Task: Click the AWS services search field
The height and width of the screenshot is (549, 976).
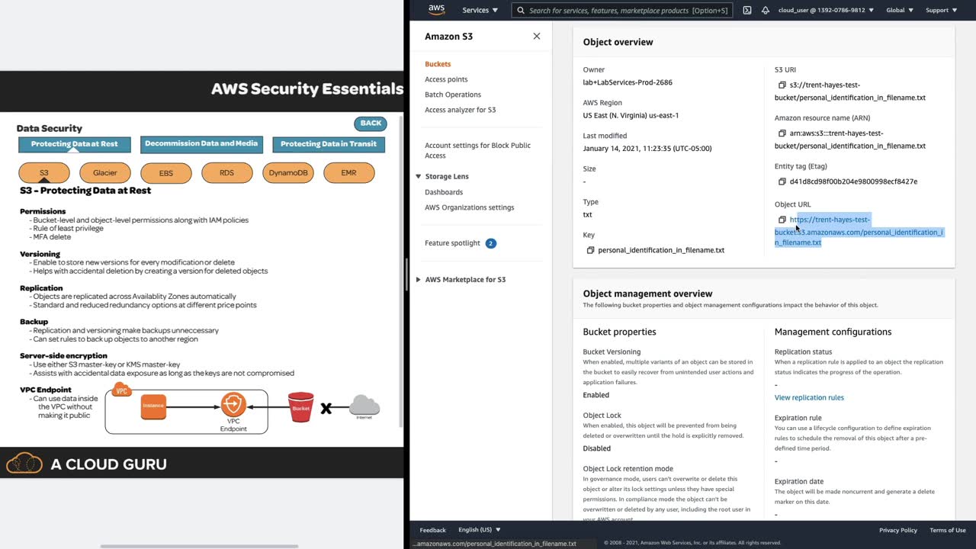Action: pyautogui.click(x=621, y=10)
